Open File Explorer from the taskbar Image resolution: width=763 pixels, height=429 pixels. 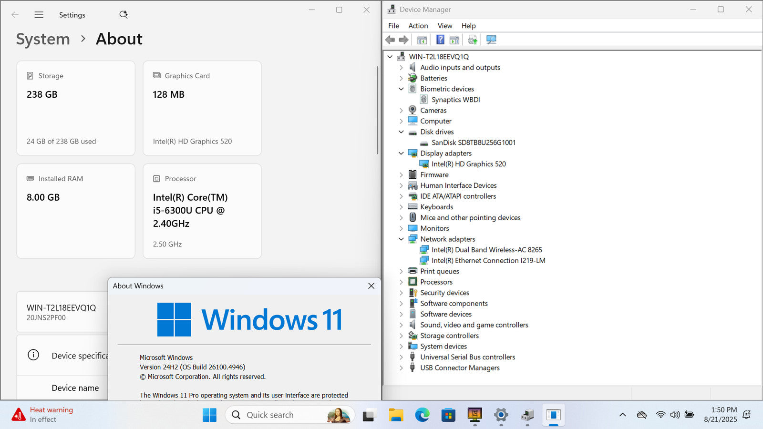396,415
